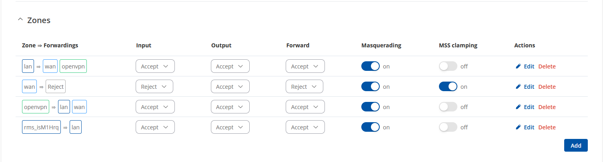
Task: Enable MSS clamping for the lan zone
Action: pyautogui.click(x=448, y=66)
